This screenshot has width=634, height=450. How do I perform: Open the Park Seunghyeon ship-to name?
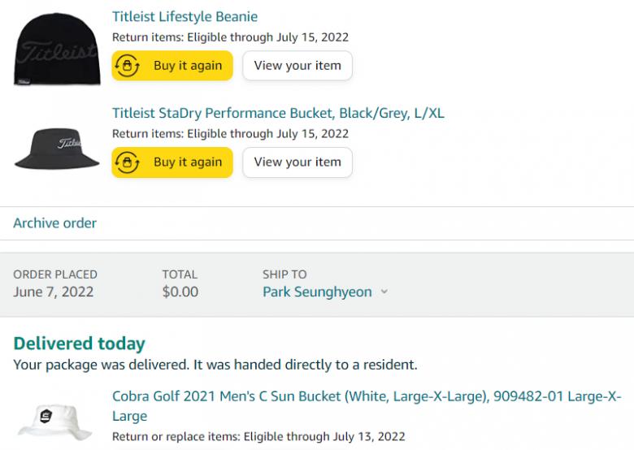click(317, 292)
